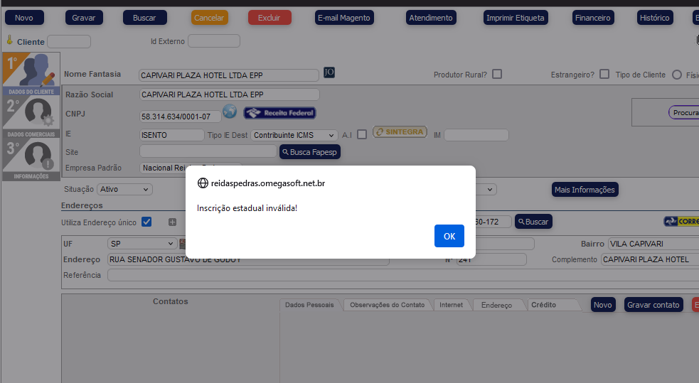Open the Receita Federal lookup
699x383 pixels.
279,113
